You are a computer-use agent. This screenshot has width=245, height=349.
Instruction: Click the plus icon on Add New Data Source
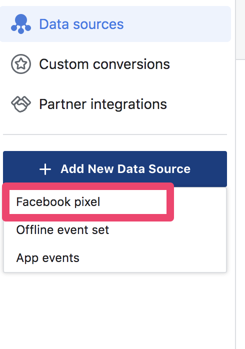coord(45,169)
